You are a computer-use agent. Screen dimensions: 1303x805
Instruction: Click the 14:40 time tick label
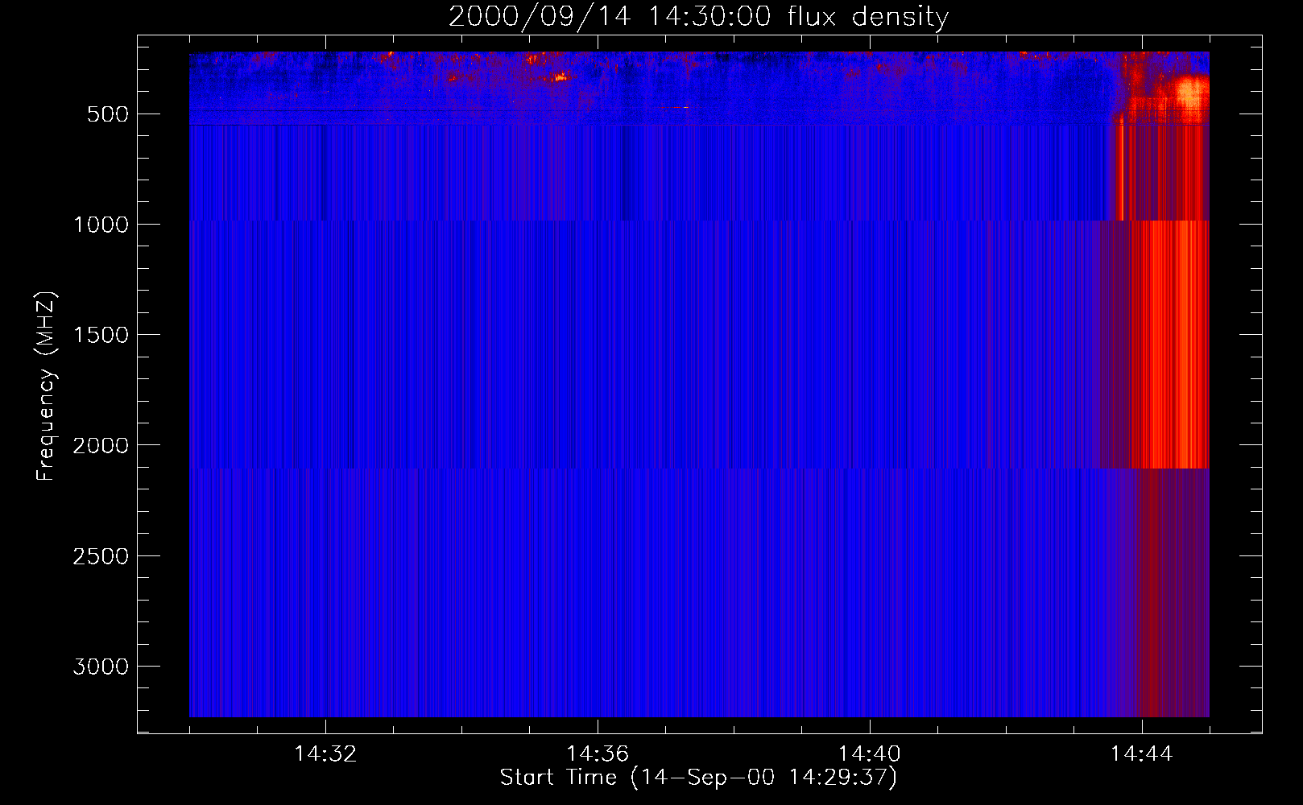click(x=870, y=754)
